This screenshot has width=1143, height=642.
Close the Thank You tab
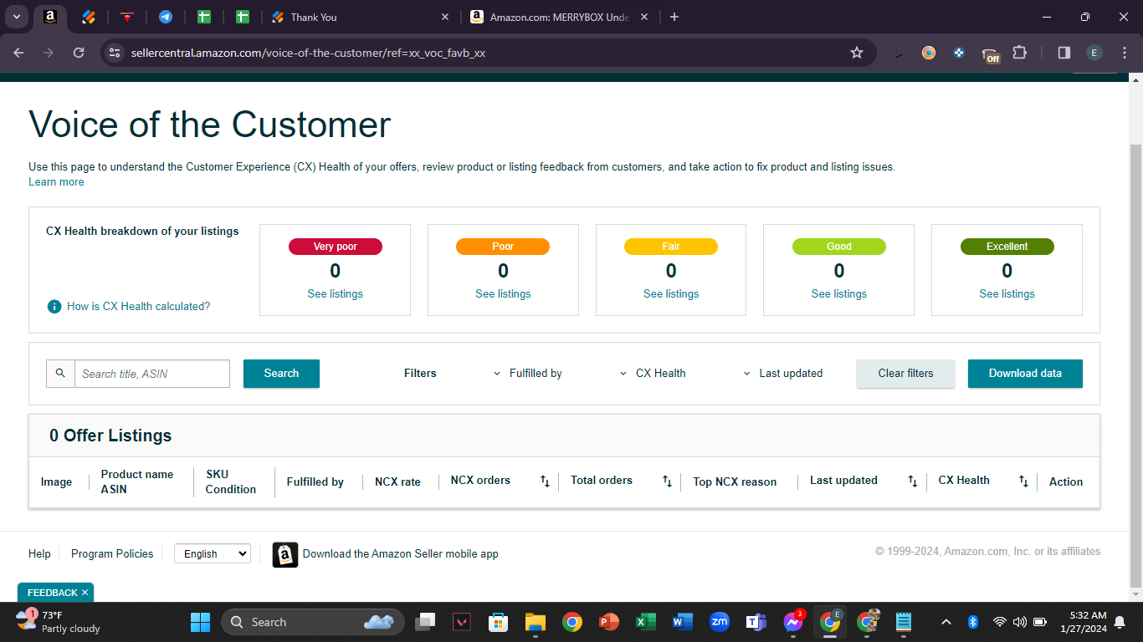[444, 17]
